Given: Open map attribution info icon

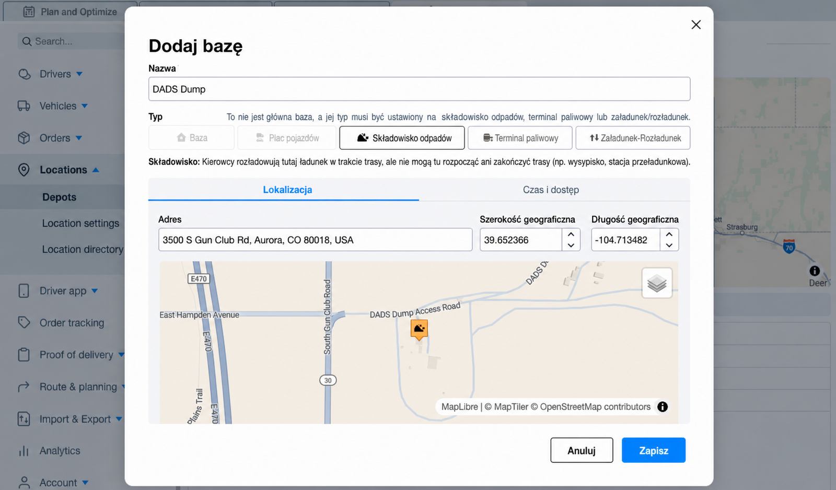Looking at the screenshot, I should 663,407.
